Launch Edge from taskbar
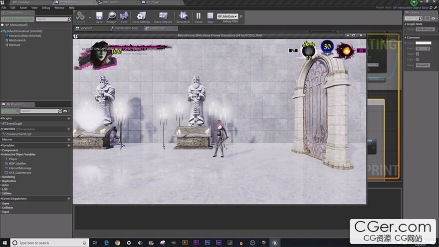 pos(106,243)
